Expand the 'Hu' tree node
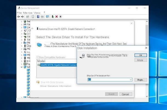 click(x=22, y=49)
